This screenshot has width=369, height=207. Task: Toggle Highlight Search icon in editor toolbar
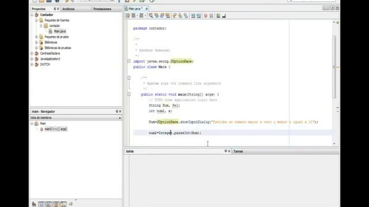[168, 16]
